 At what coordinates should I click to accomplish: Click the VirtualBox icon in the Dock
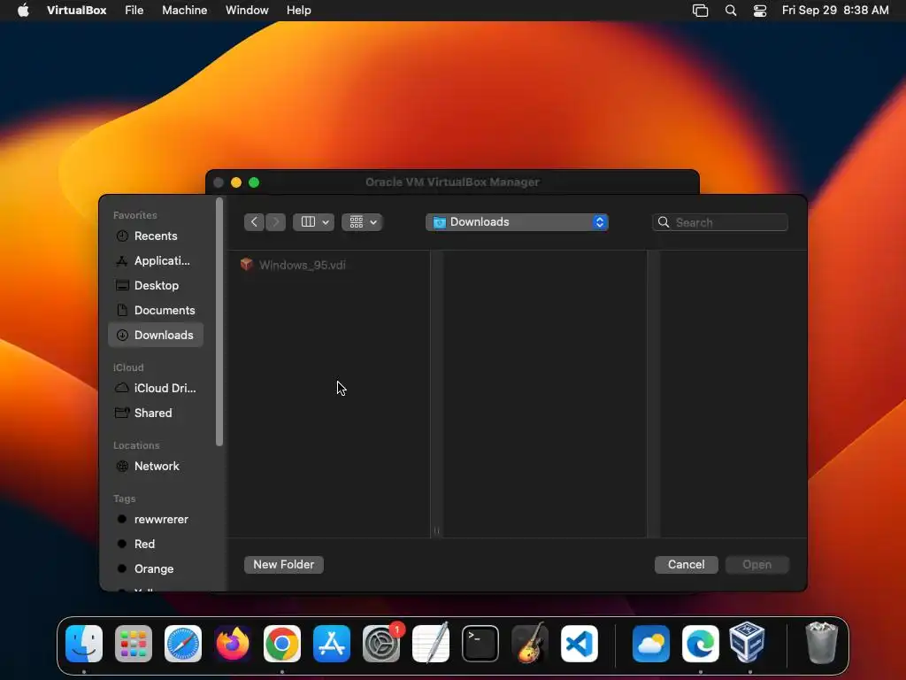748,643
